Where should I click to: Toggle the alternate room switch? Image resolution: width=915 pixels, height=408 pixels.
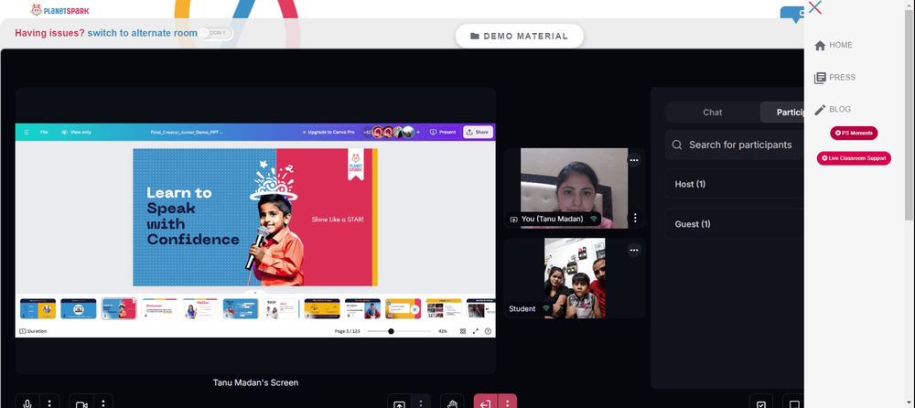point(215,33)
